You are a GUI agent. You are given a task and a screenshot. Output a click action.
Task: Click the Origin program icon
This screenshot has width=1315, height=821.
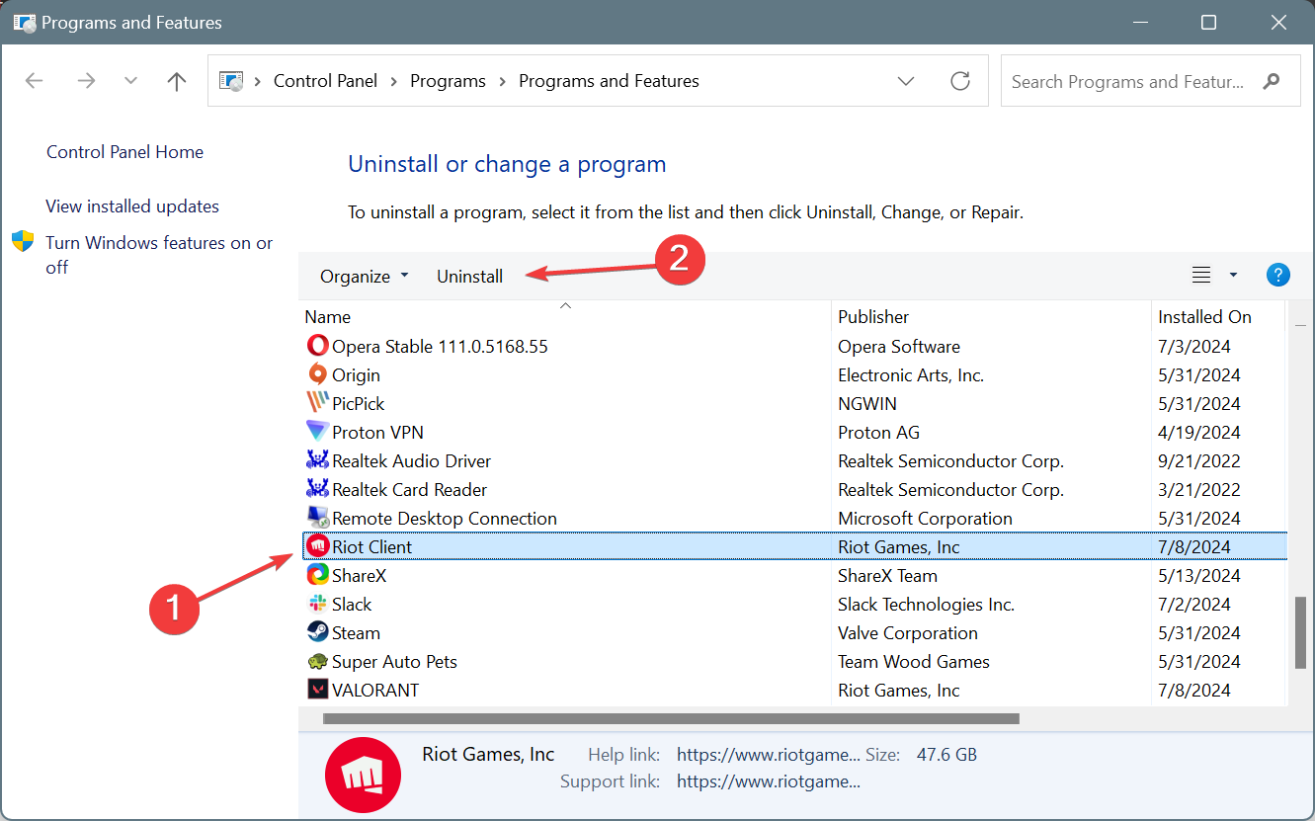[317, 374]
